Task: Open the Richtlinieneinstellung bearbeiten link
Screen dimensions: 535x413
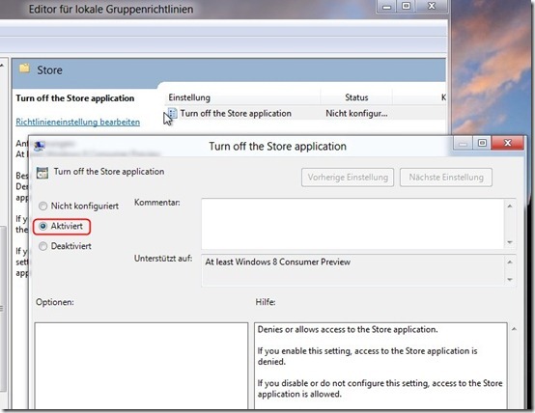Action: (78, 123)
